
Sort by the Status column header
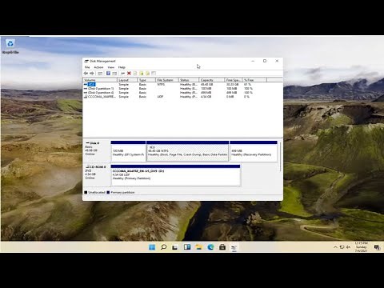[x=189, y=80]
